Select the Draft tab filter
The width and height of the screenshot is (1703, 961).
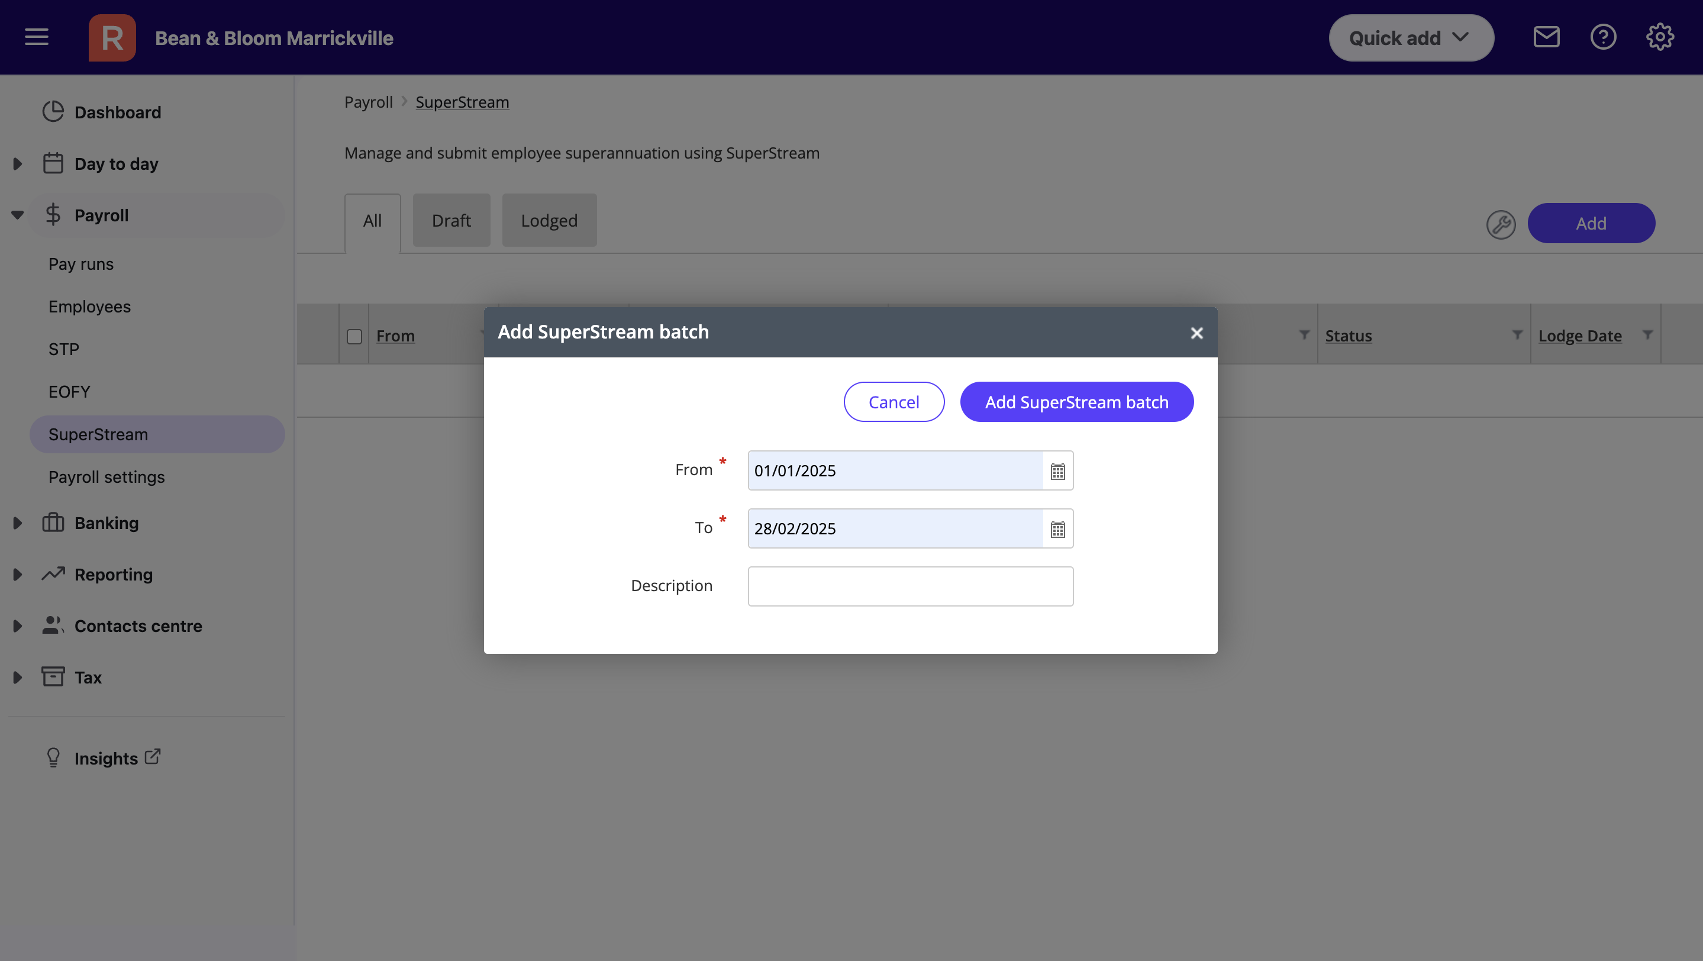coord(450,220)
